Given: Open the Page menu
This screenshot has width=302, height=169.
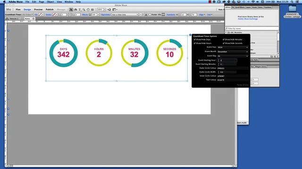Looking at the screenshot, I should pos(42,2).
